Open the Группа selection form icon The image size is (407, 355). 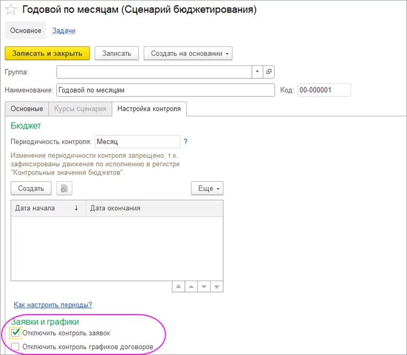[269, 72]
